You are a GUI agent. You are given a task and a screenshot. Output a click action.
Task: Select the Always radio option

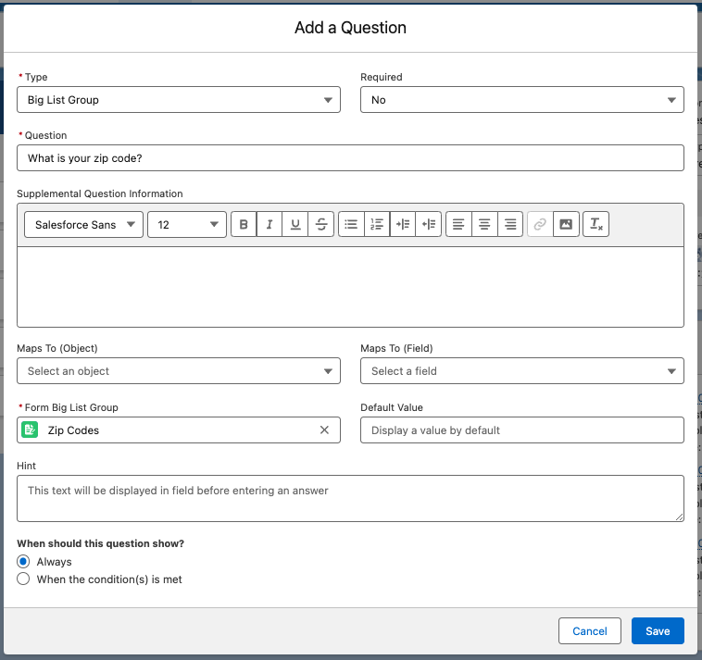23,561
